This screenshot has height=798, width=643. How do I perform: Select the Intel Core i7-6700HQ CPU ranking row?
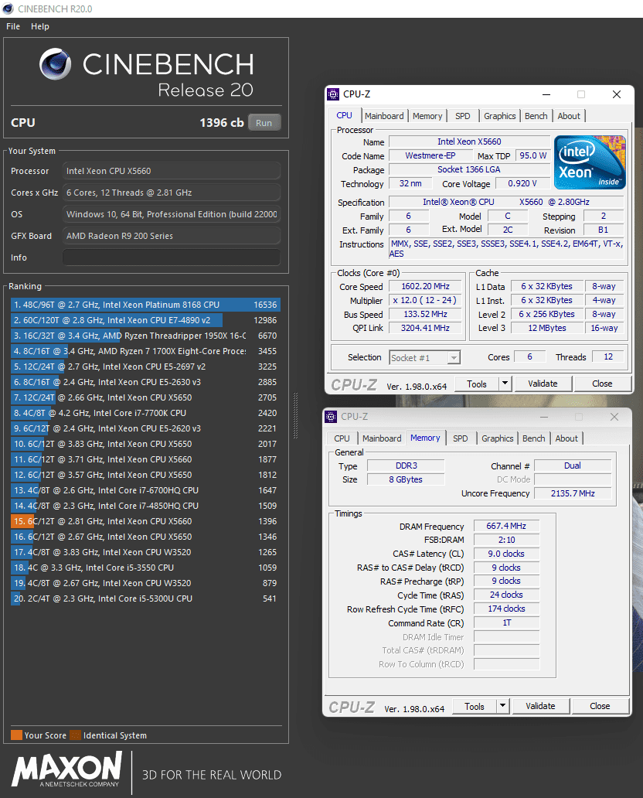point(145,490)
